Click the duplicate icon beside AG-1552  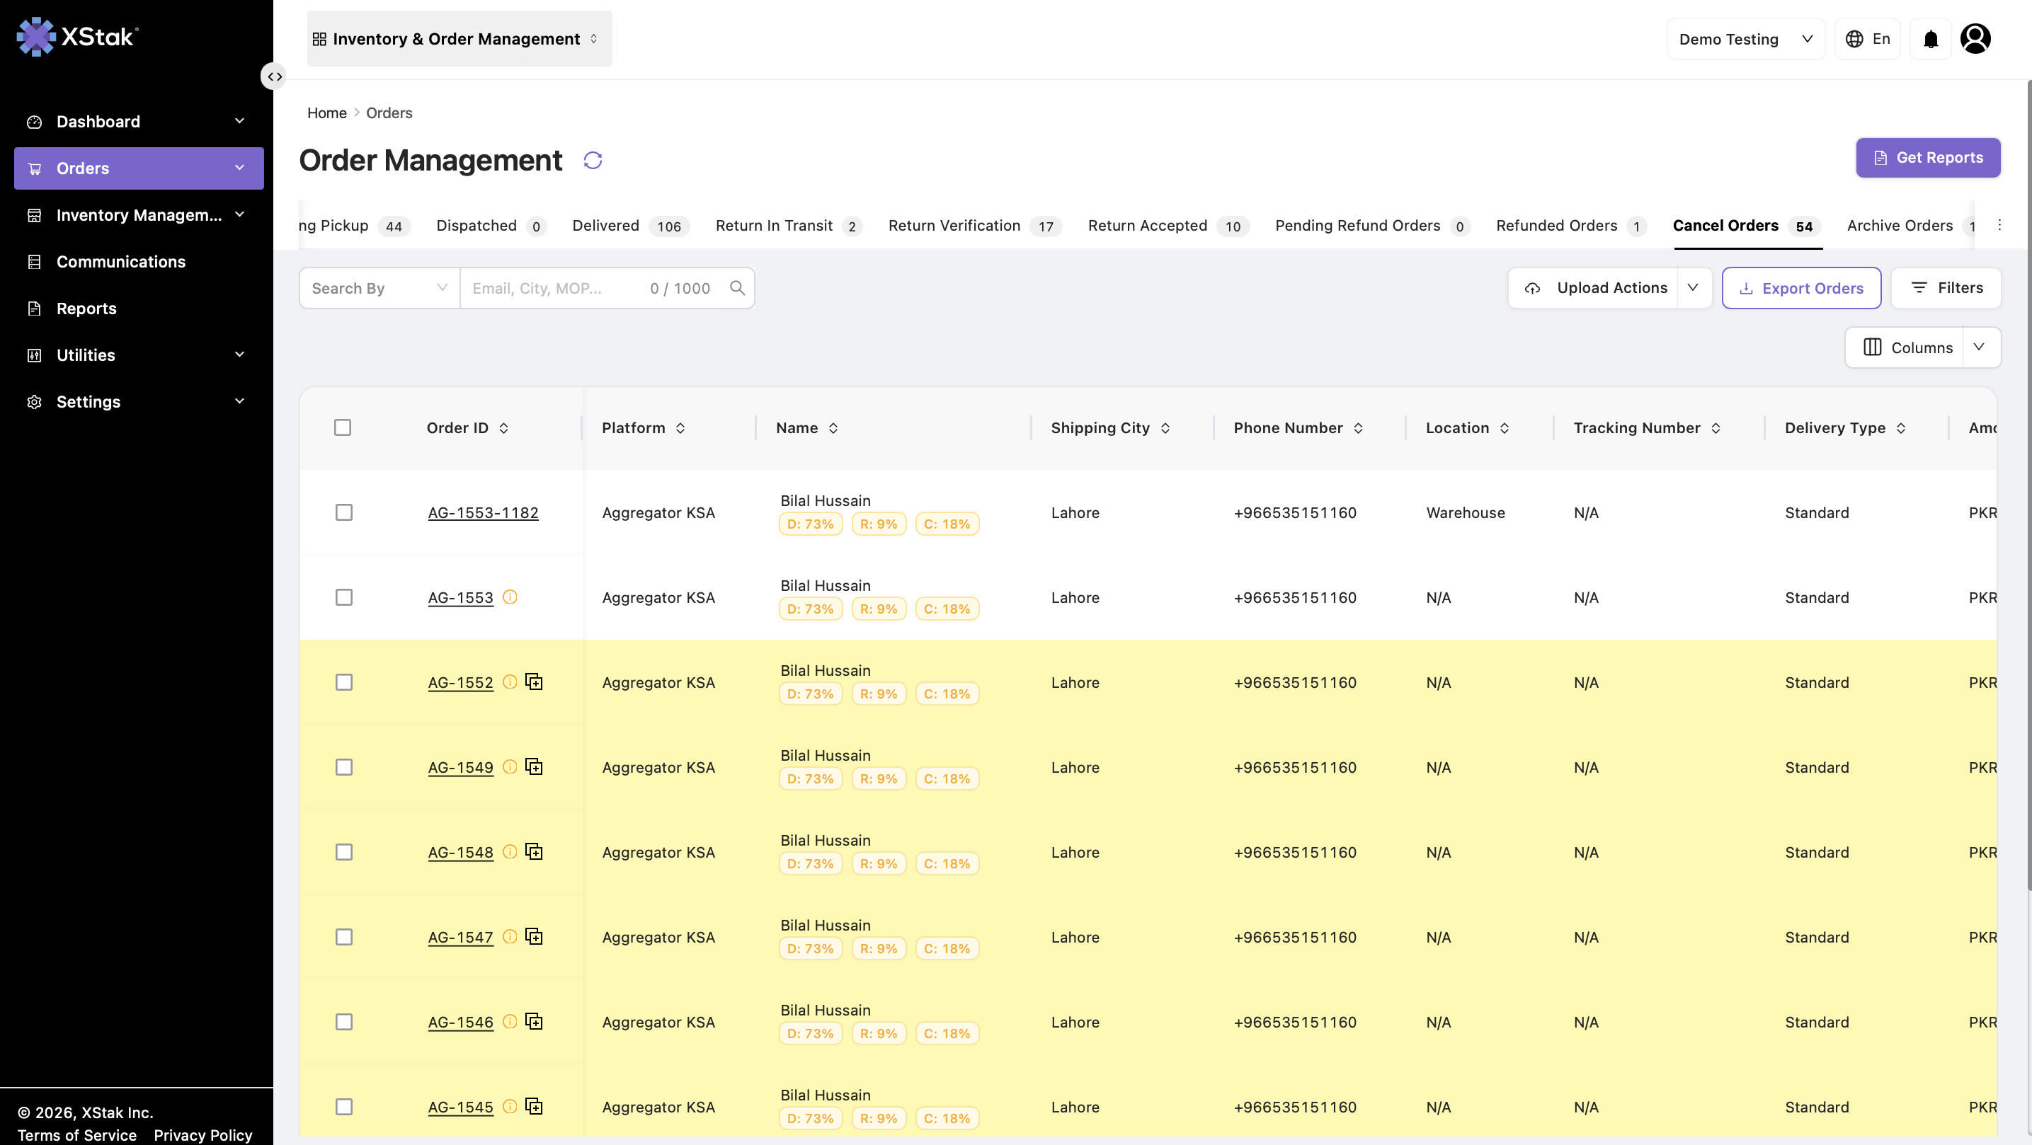[x=534, y=681]
